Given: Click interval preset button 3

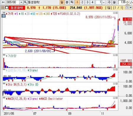Looking at the screenshot, I should point(87,2).
